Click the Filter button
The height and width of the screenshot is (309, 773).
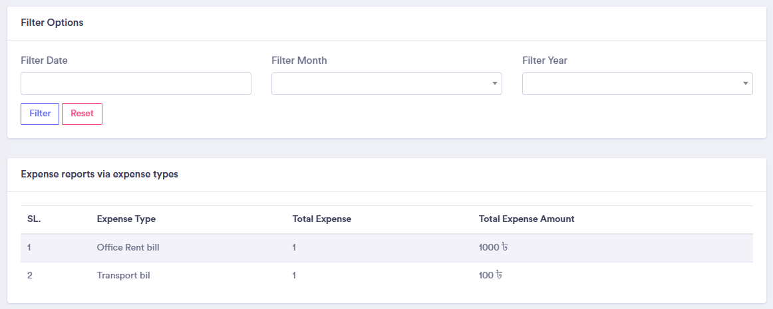pyautogui.click(x=40, y=114)
